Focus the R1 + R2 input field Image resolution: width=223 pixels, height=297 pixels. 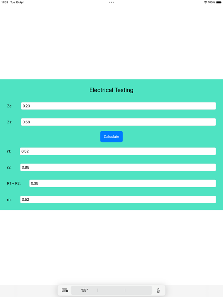coord(122,183)
